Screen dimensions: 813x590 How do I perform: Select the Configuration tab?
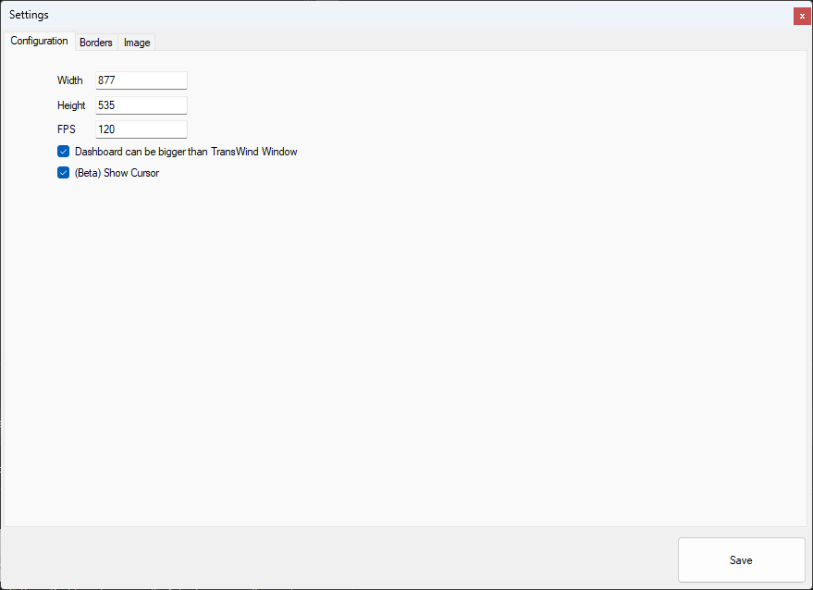pos(39,41)
